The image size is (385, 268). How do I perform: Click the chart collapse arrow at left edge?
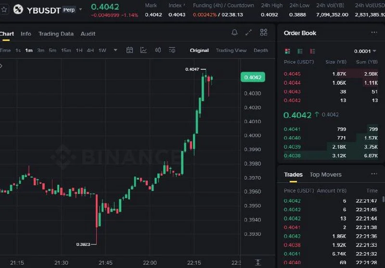coord(1,66)
